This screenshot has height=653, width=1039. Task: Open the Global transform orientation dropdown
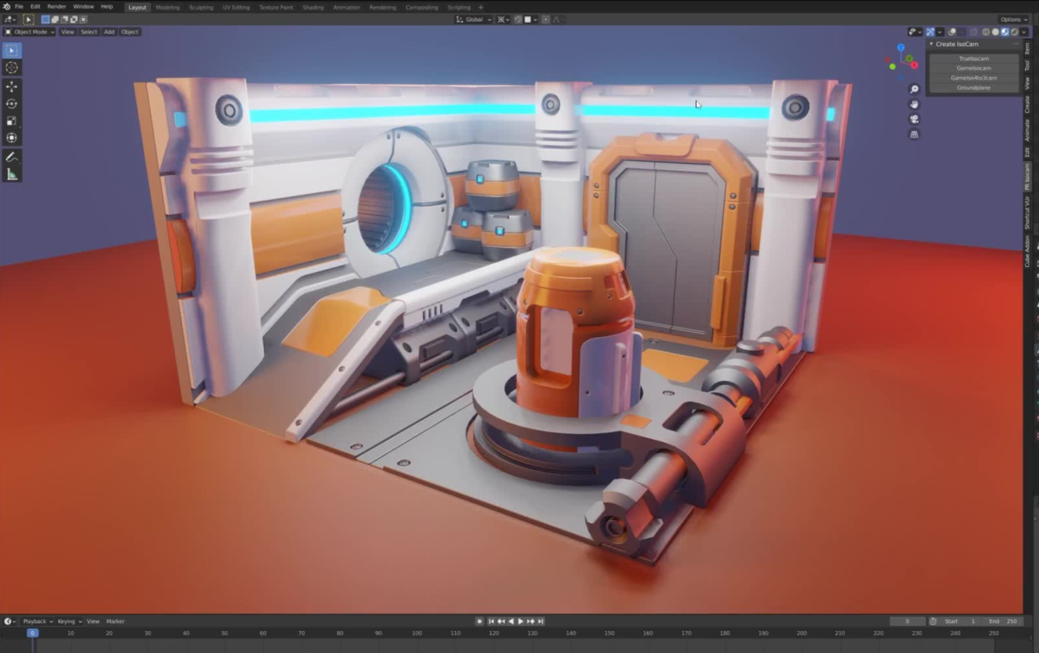[x=474, y=20]
